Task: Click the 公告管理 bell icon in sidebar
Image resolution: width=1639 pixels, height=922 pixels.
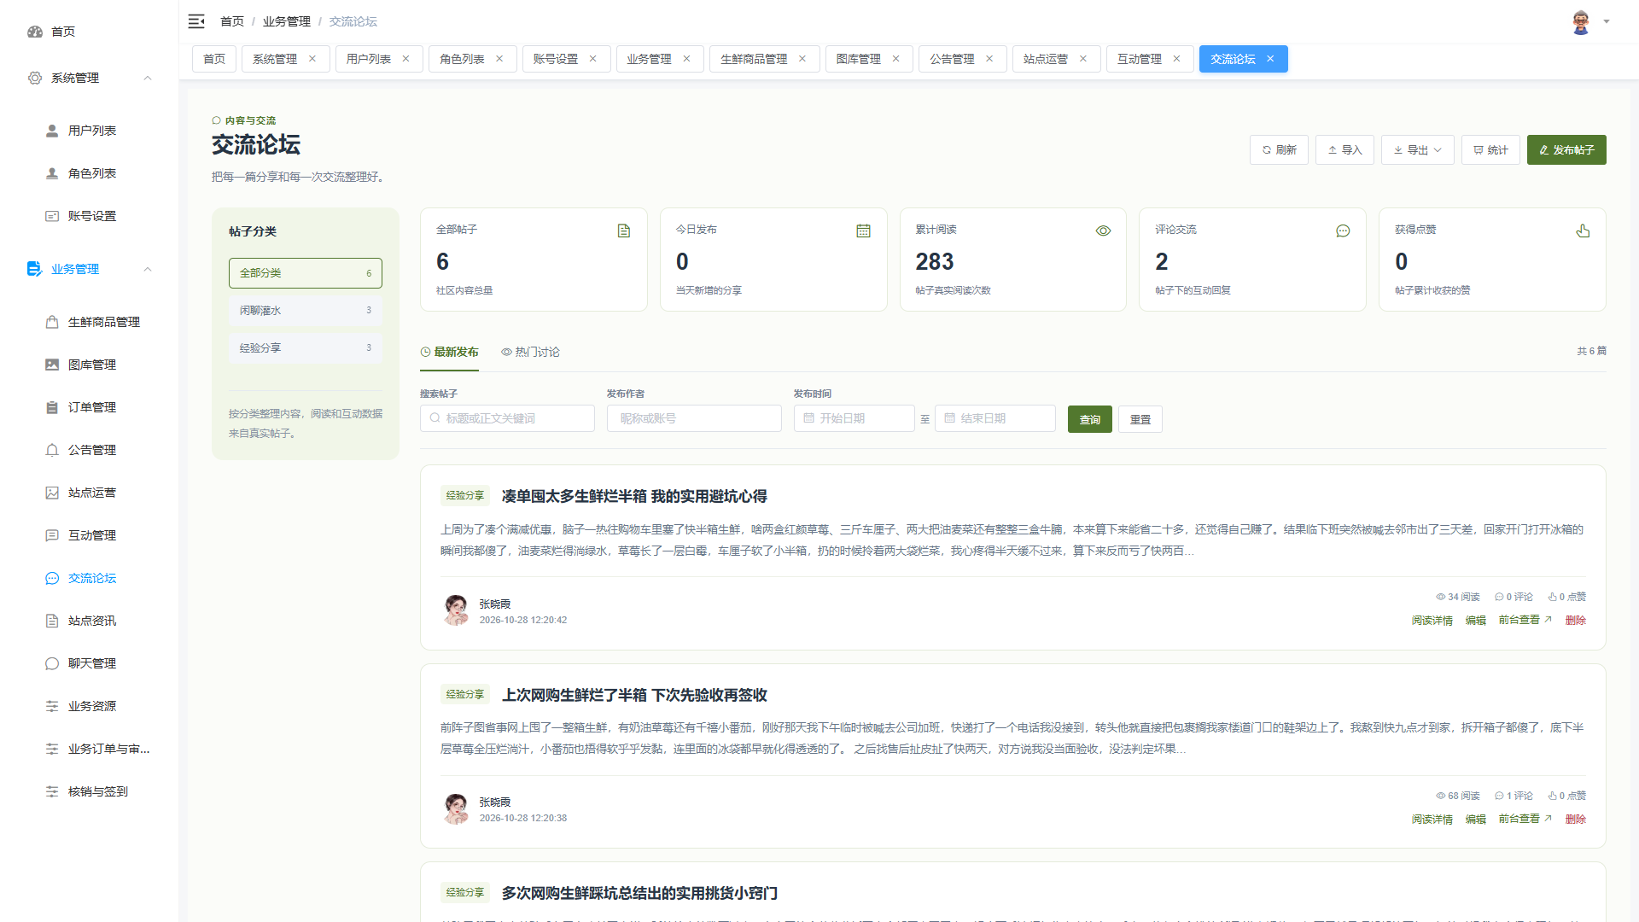Action: point(52,450)
